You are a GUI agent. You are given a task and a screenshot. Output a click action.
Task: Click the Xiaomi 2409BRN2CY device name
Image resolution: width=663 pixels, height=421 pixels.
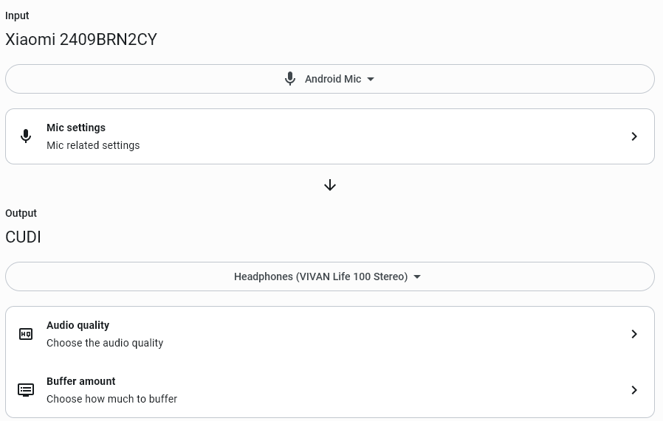click(x=81, y=40)
